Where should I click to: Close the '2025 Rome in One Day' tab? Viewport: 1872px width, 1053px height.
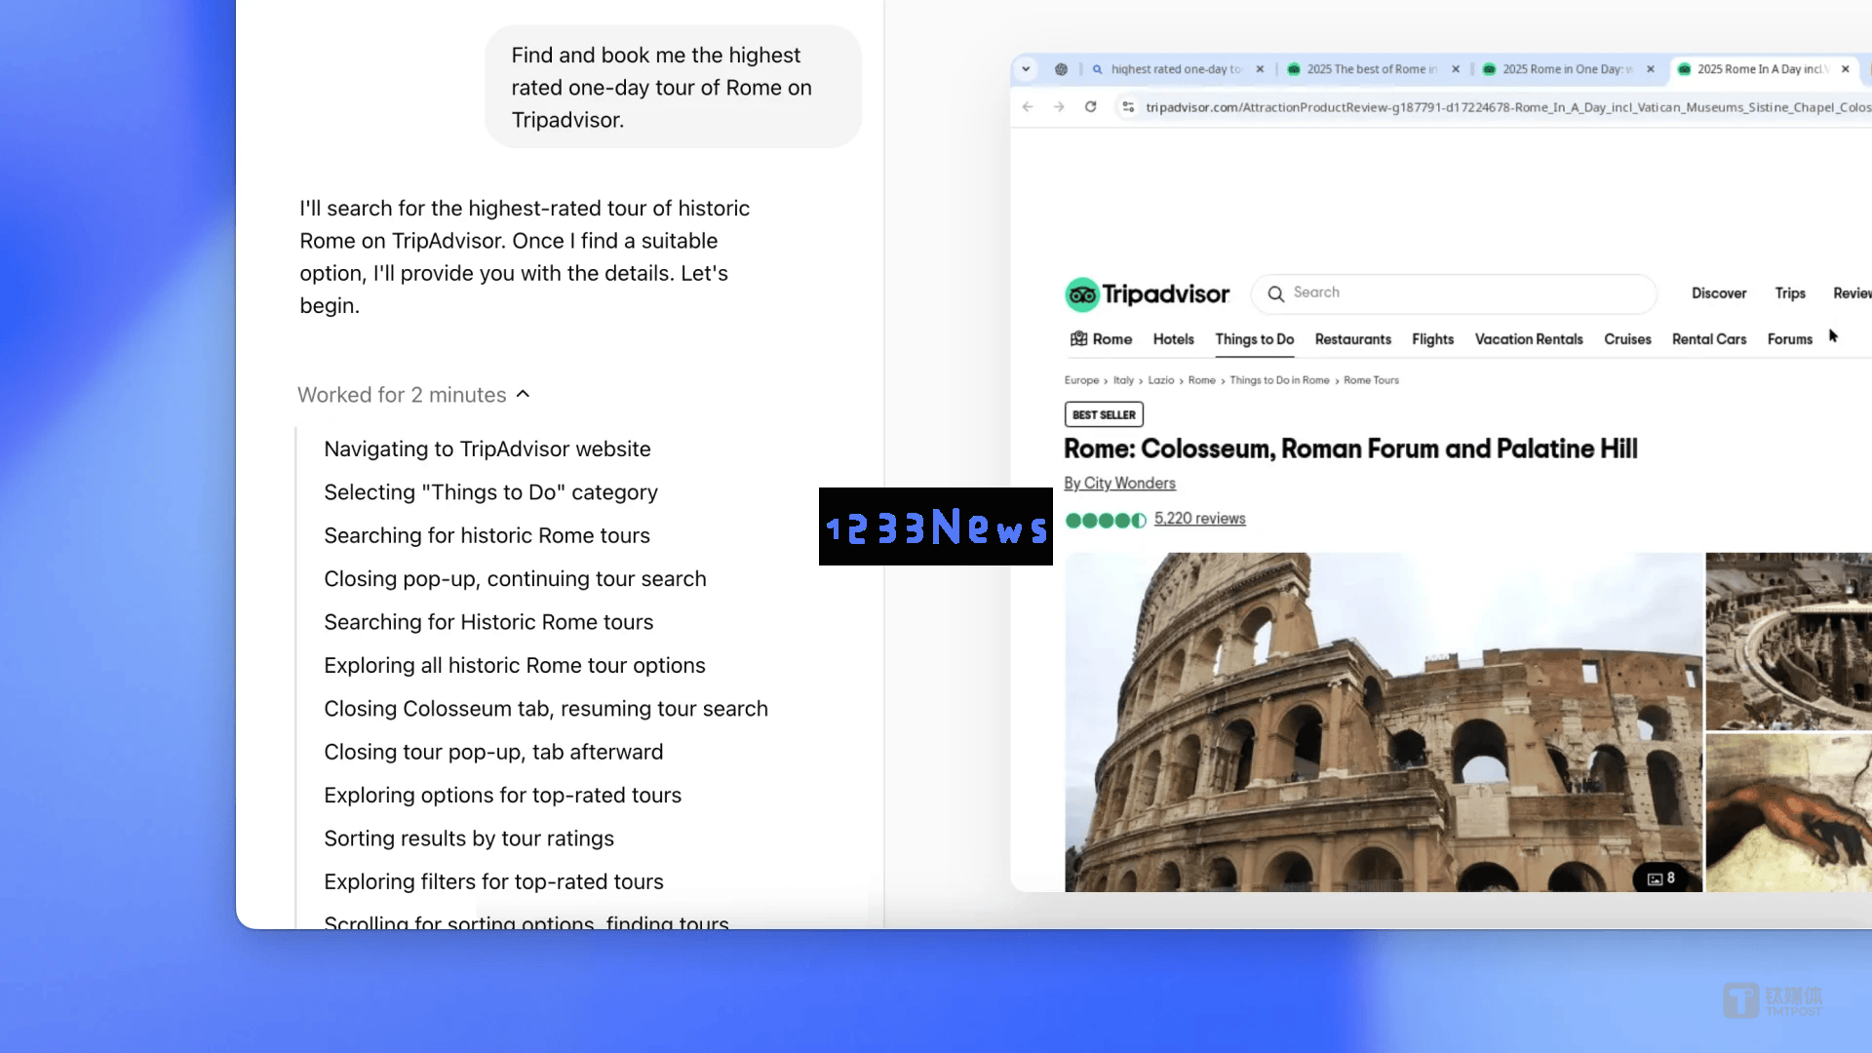tap(1651, 69)
